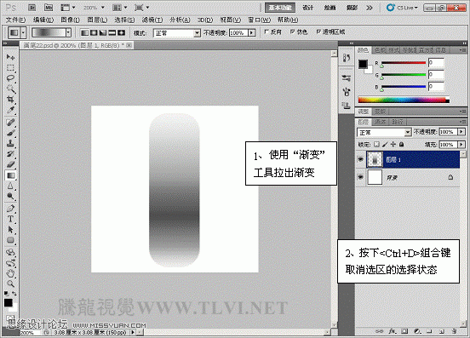470x338 pixels.
Task: Click the link layers icon
Action: pos(380,331)
